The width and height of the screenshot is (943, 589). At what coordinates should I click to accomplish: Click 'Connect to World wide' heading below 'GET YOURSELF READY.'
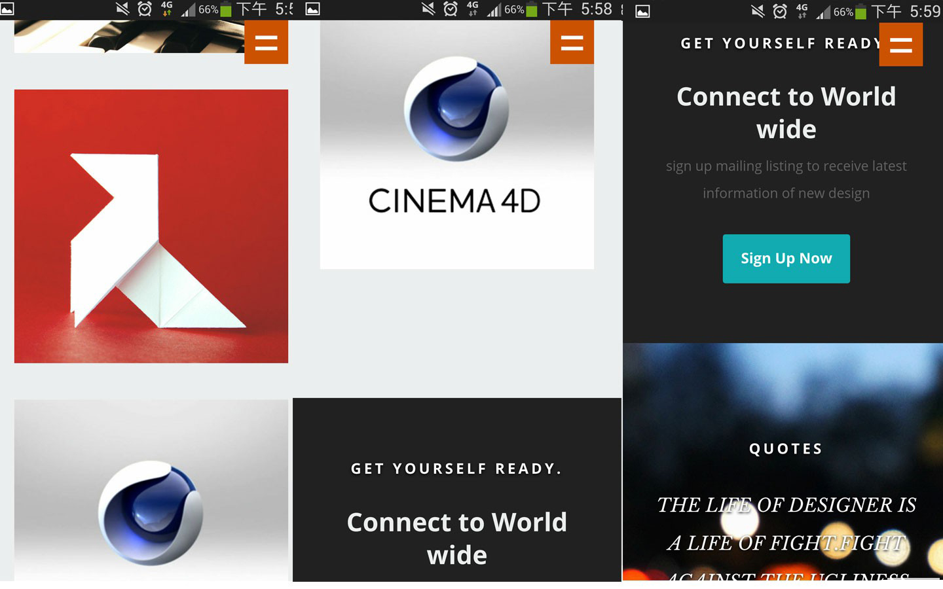tap(456, 539)
